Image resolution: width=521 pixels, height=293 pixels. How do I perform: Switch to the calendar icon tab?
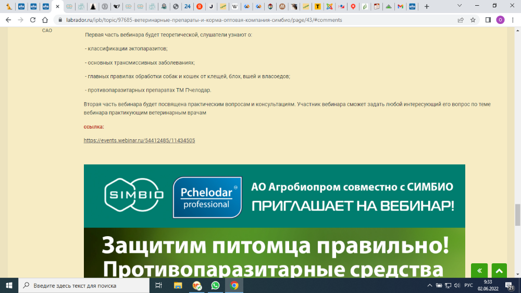pyautogui.click(x=377, y=6)
